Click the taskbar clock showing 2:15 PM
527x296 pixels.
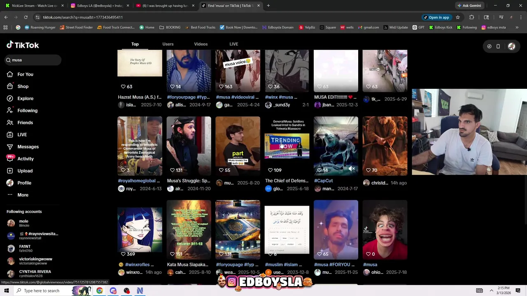[503, 290]
